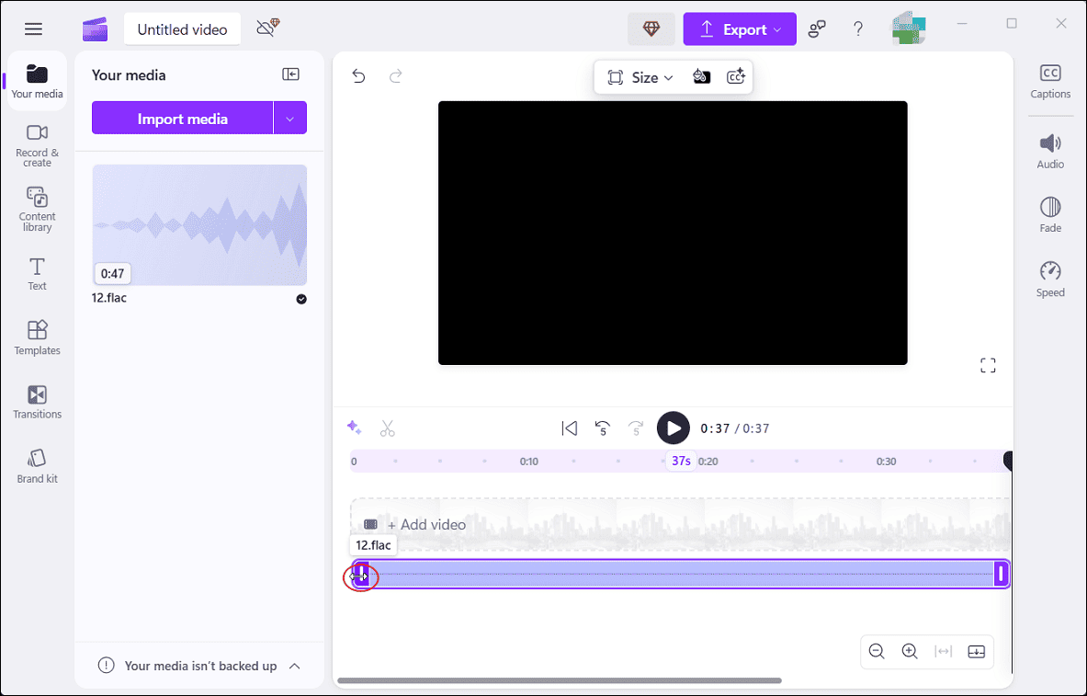Redo the last action
Image resolution: width=1087 pixels, height=696 pixels.
(396, 75)
